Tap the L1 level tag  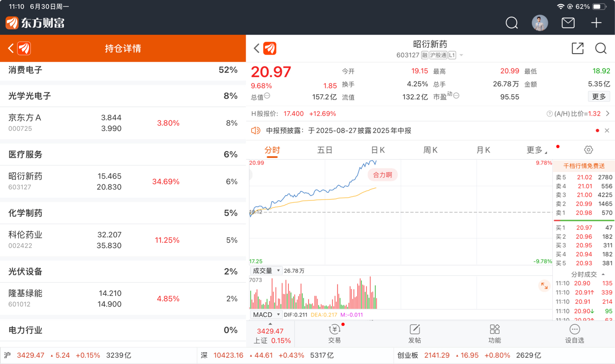pyautogui.click(x=452, y=55)
